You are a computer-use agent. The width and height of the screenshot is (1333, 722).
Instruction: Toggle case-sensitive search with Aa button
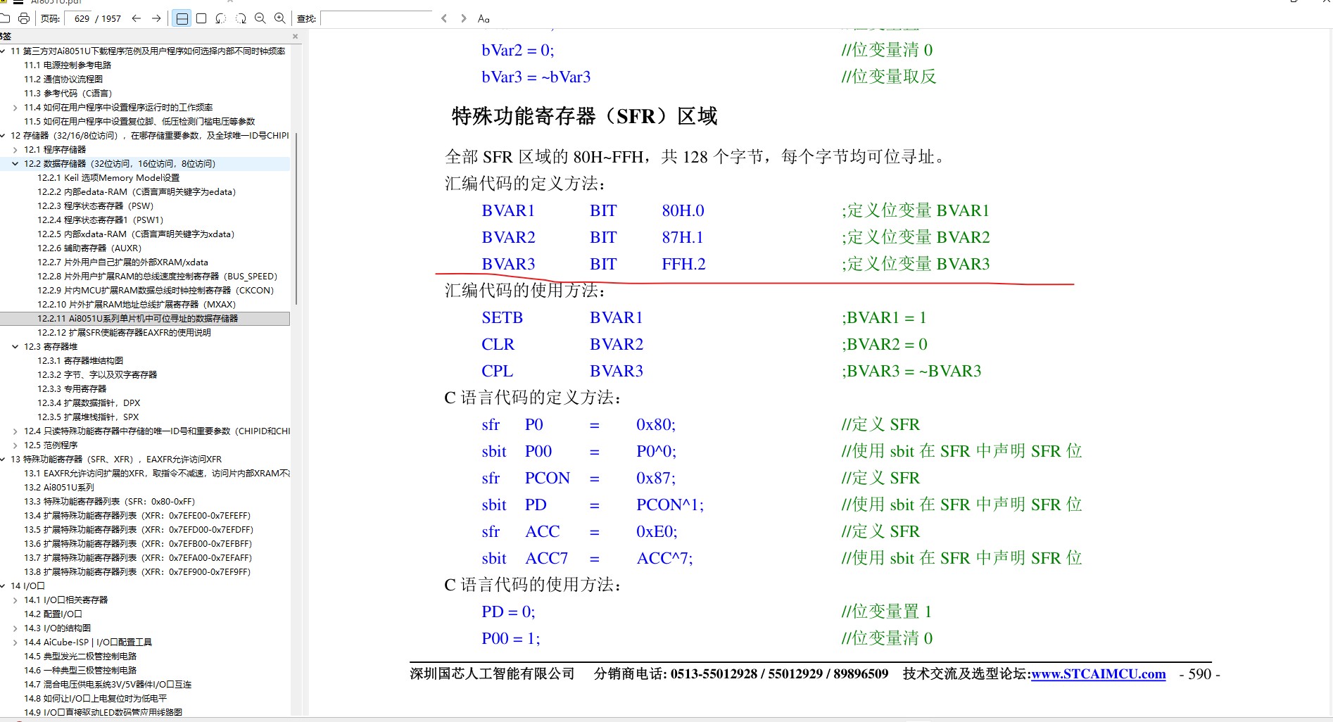tap(483, 19)
